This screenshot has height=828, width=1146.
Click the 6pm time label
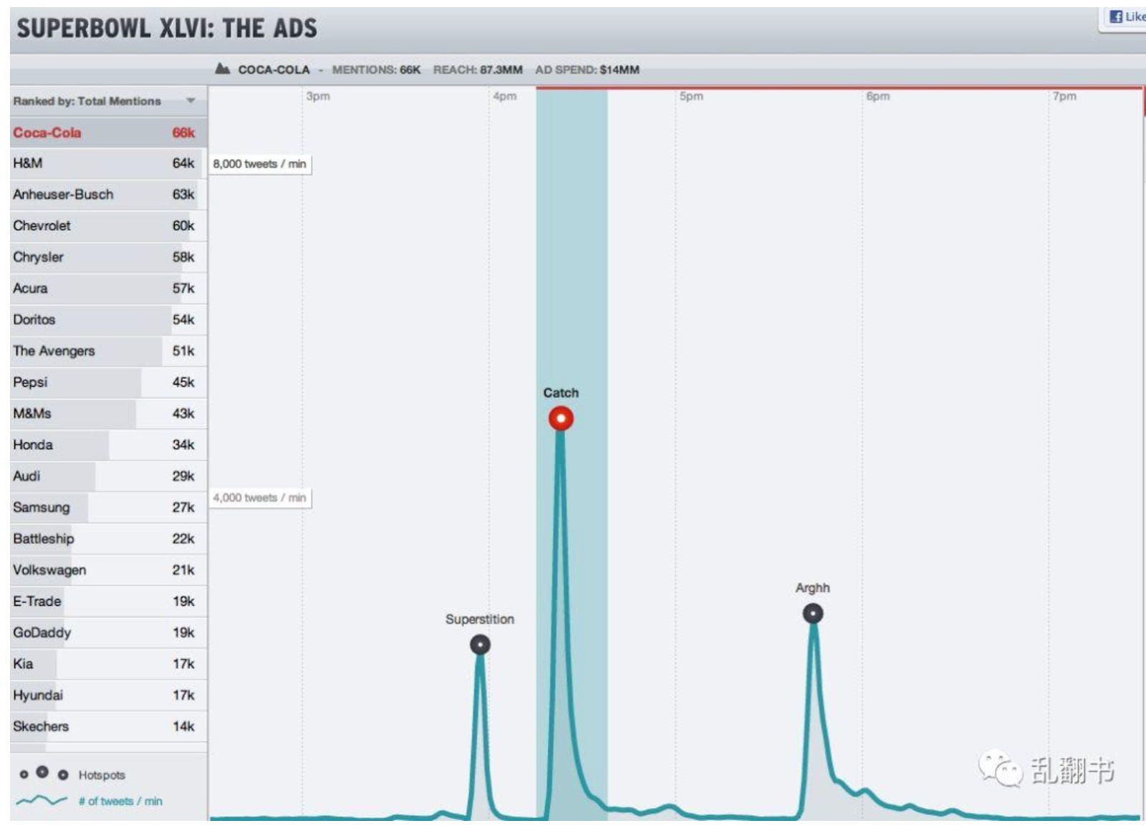[x=877, y=96]
